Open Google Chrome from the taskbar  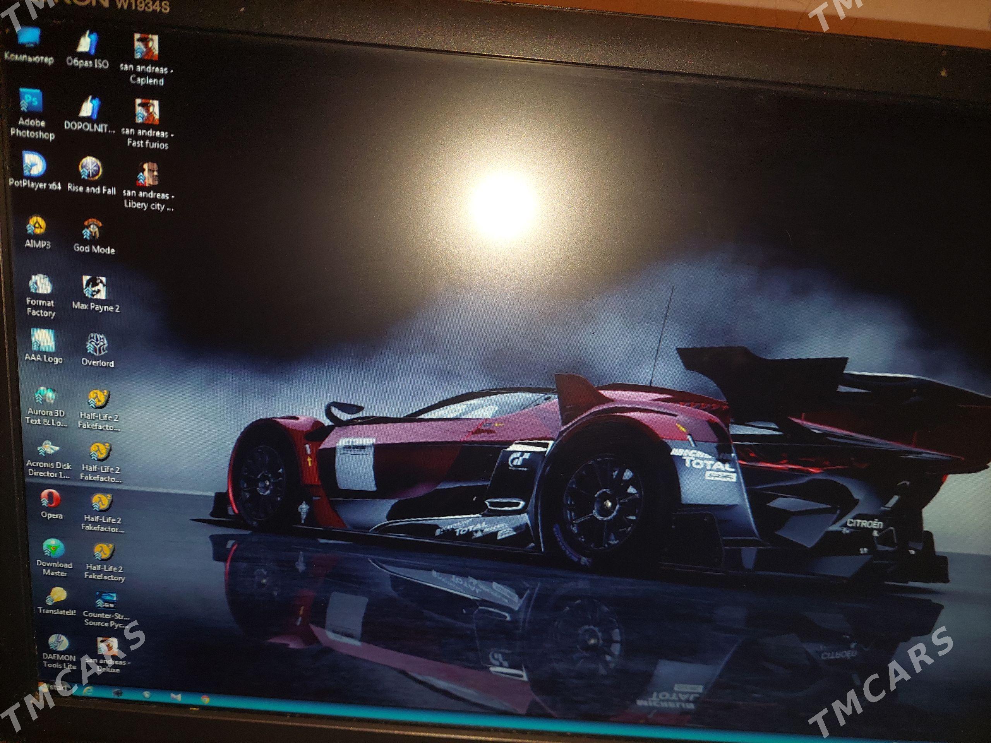tap(205, 698)
